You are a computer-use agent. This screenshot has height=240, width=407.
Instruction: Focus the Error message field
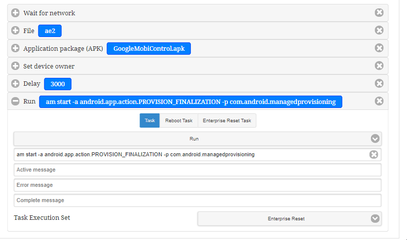(197, 185)
